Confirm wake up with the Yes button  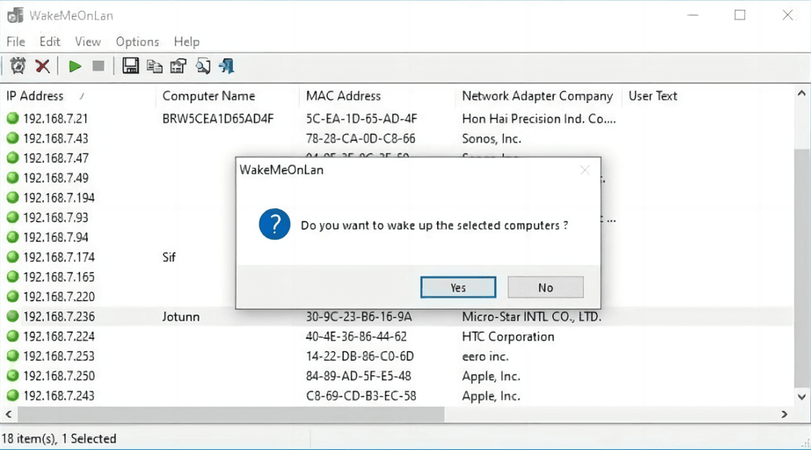click(x=458, y=287)
